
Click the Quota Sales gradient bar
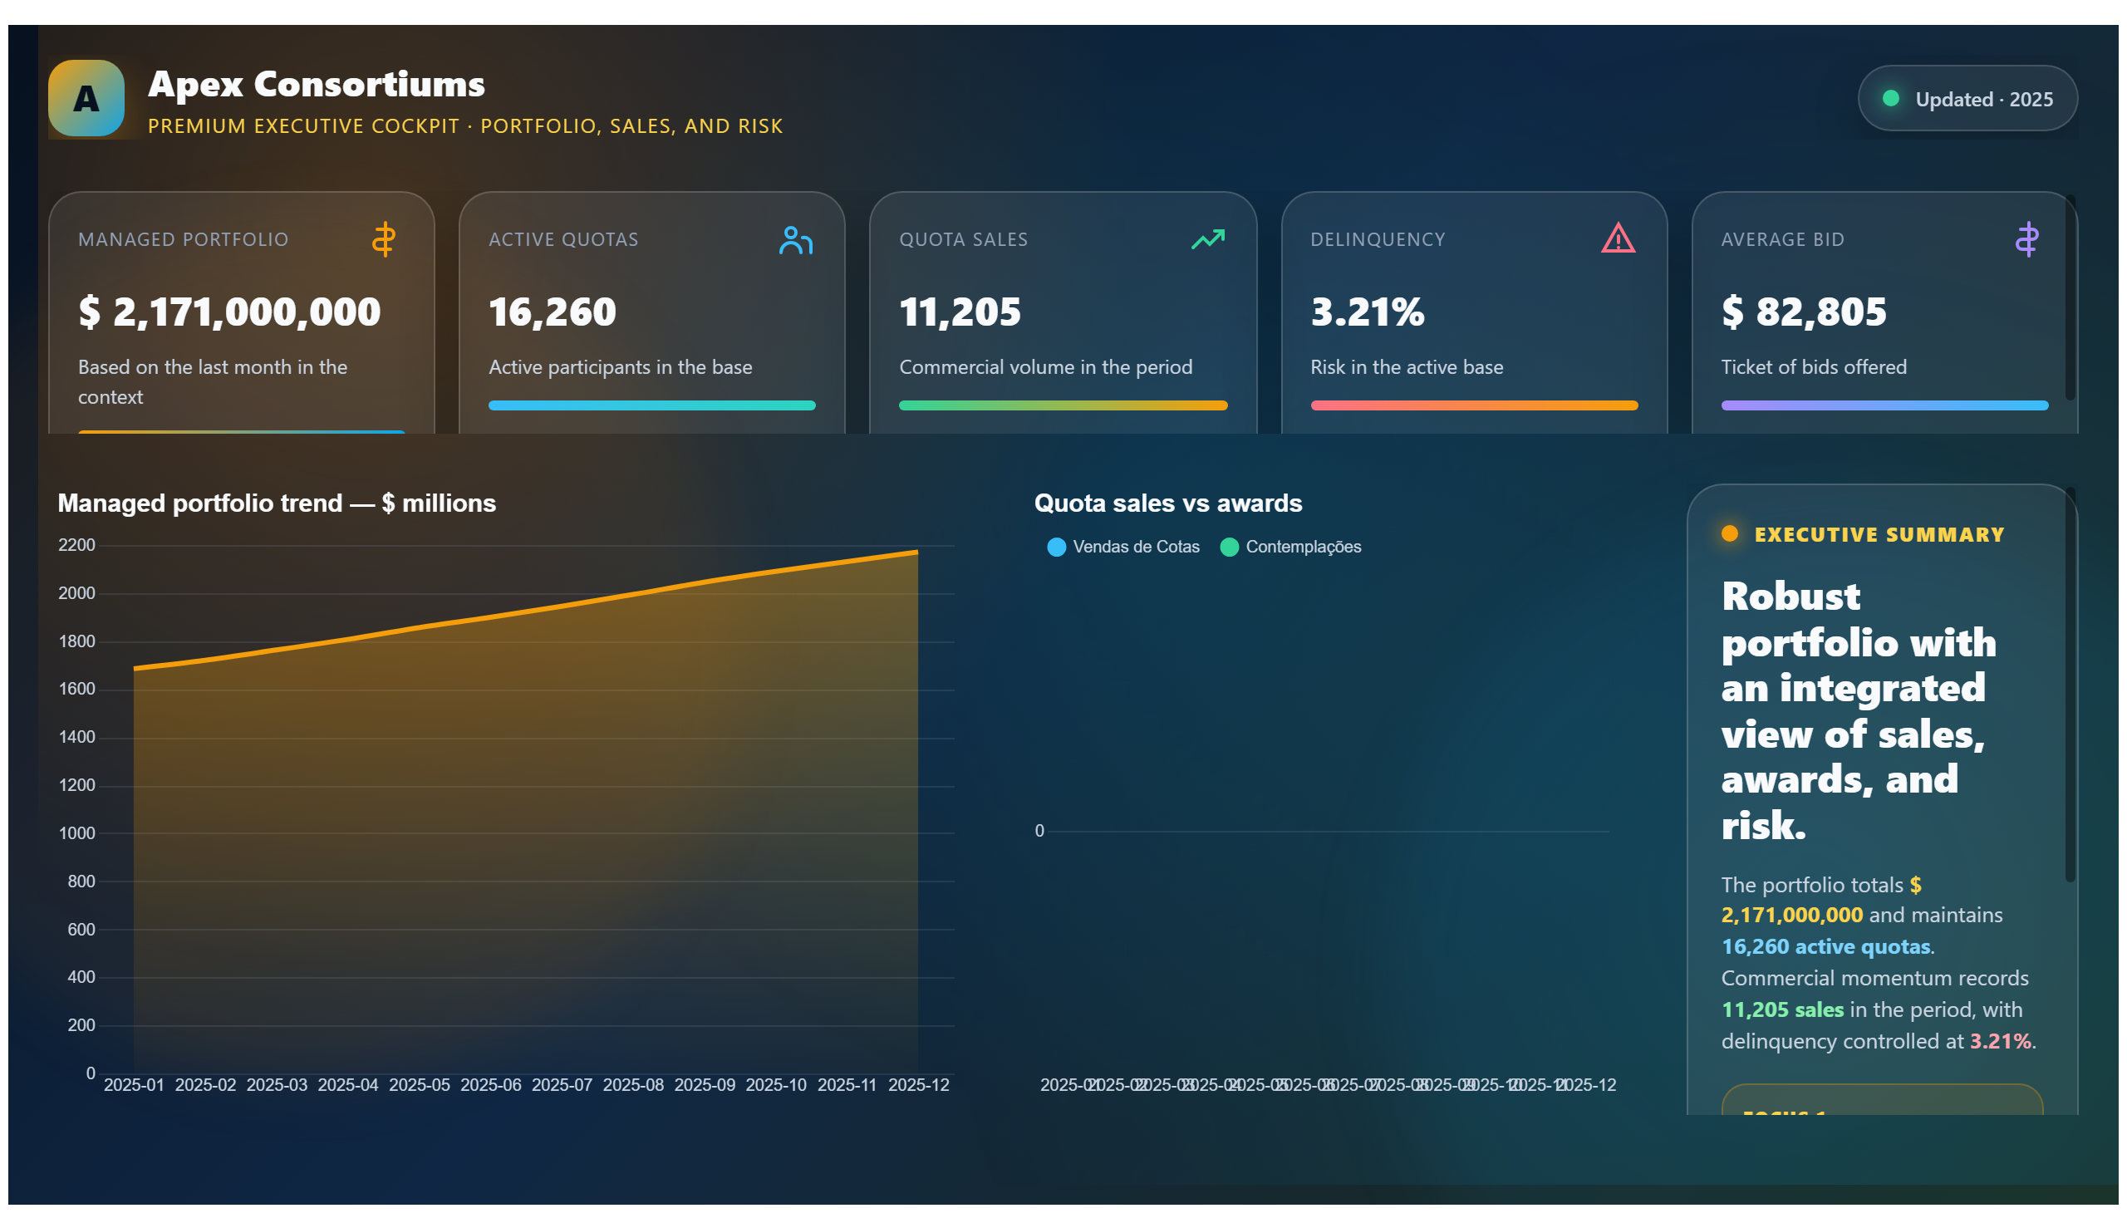1062,405
